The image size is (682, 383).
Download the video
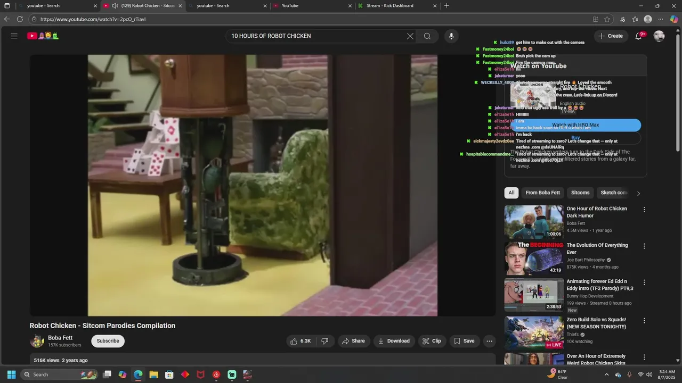pyautogui.click(x=394, y=341)
